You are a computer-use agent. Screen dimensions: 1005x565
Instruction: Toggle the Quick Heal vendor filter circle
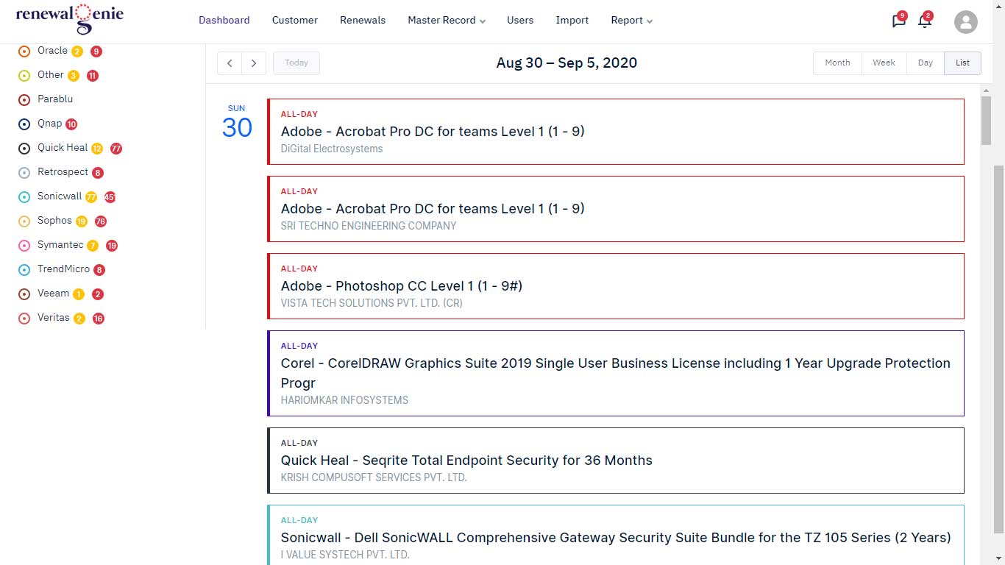(24, 149)
